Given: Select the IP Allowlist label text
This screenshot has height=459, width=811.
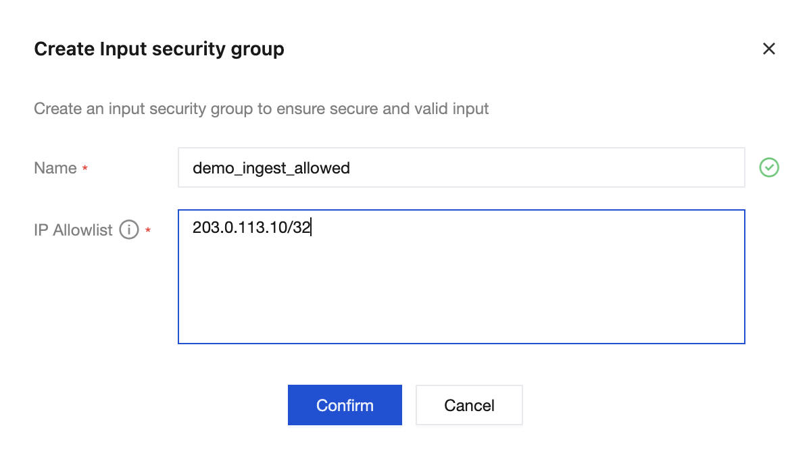Looking at the screenshot, I should [x=73, y=230].
